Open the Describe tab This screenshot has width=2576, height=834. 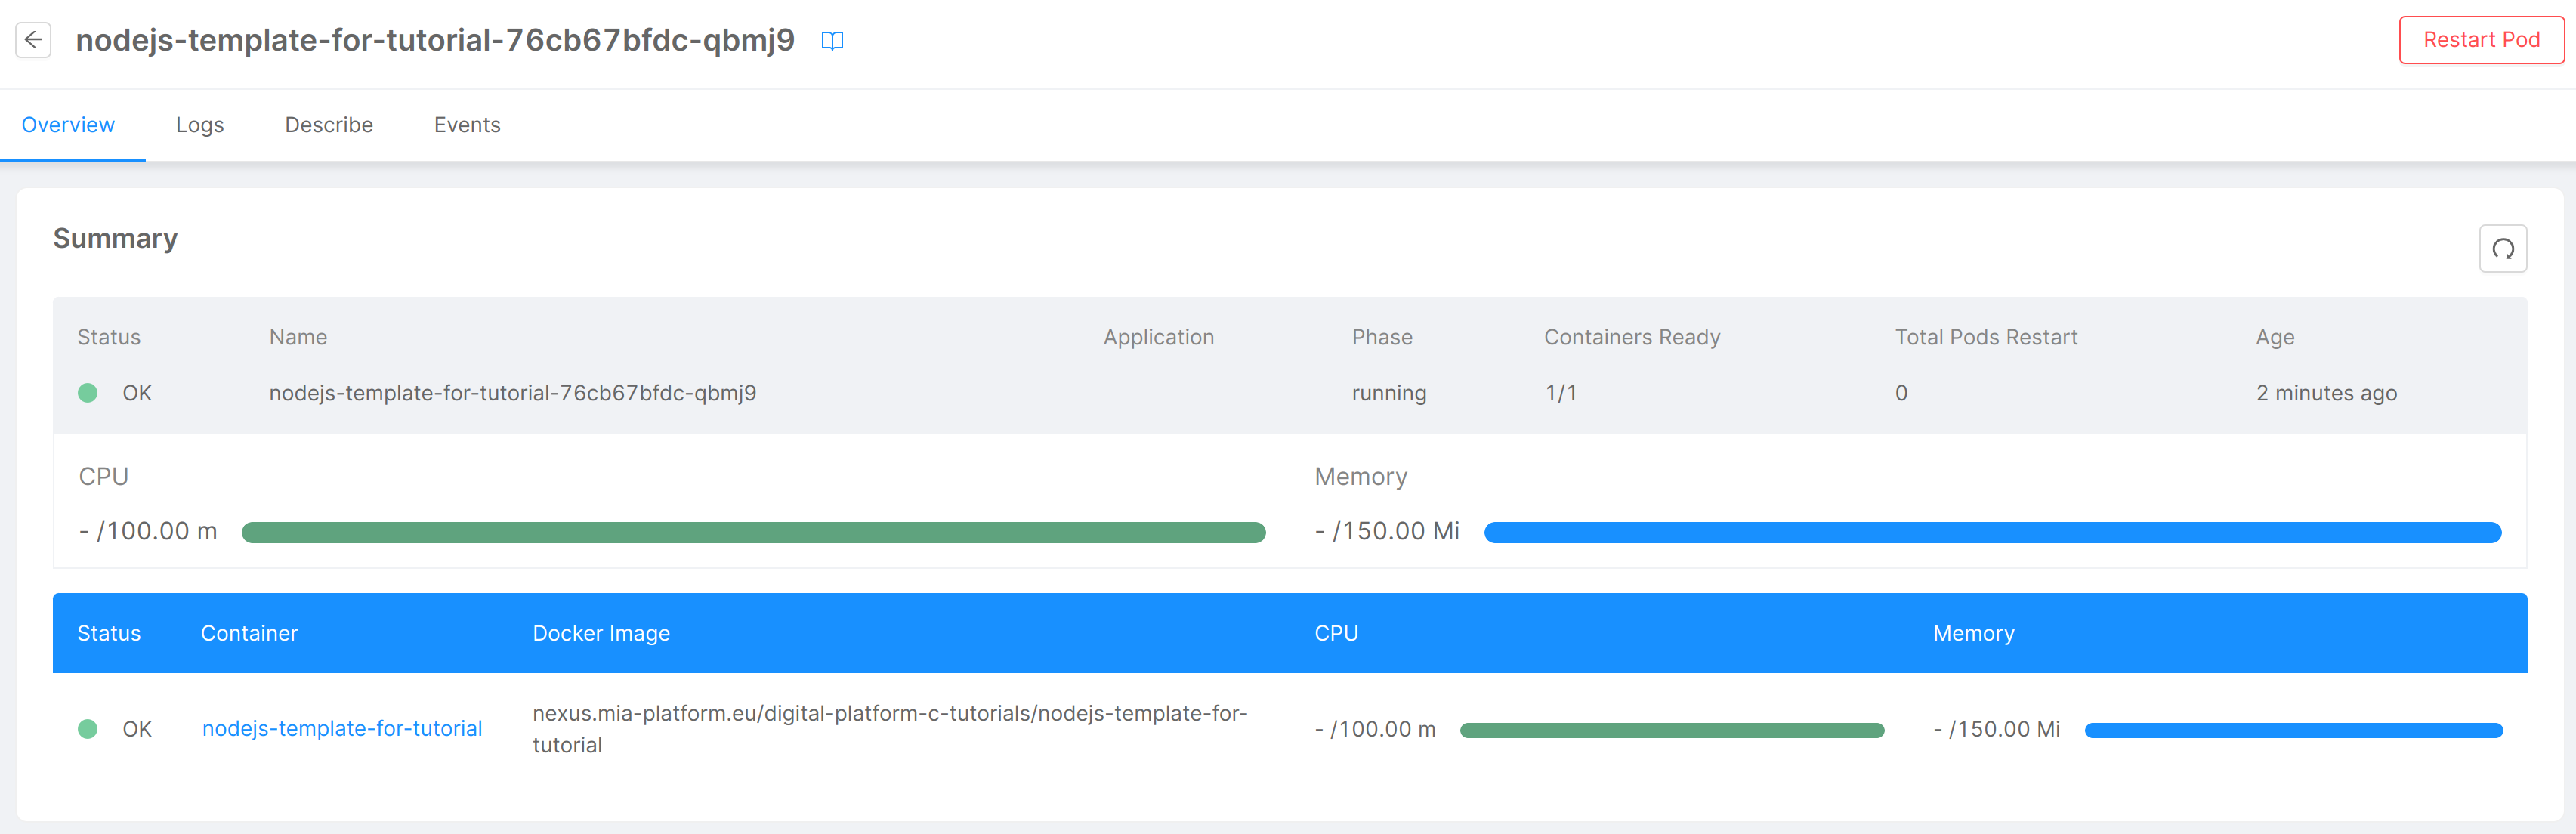click(x=328, y=125)
